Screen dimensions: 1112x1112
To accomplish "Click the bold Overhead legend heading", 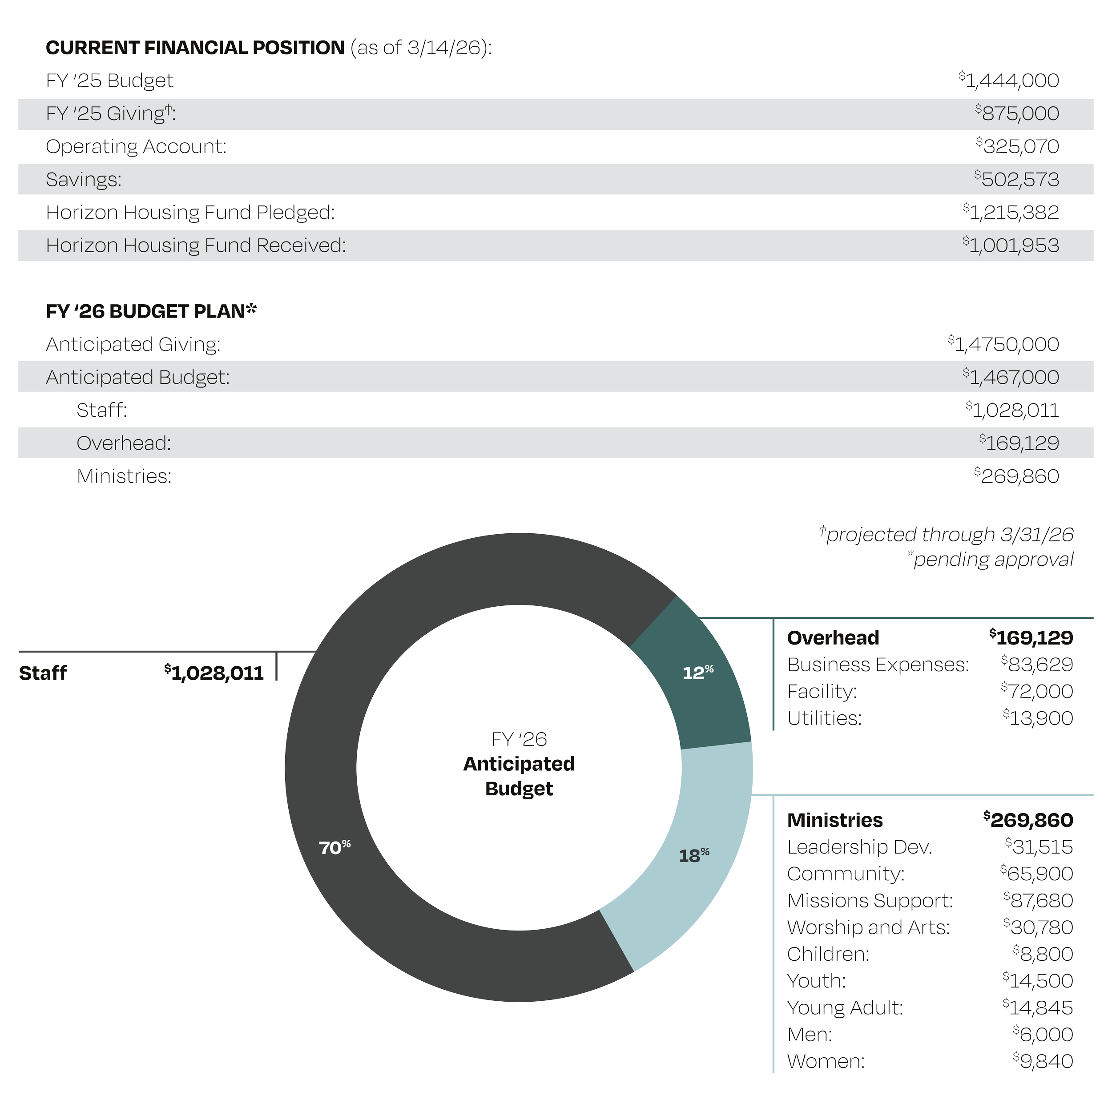I will (833, 638).
